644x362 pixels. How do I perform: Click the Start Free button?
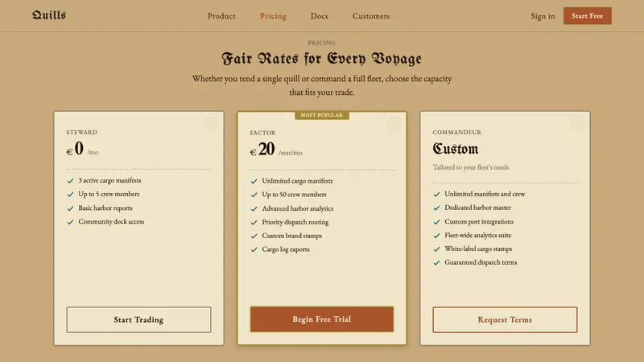point(588,15)
